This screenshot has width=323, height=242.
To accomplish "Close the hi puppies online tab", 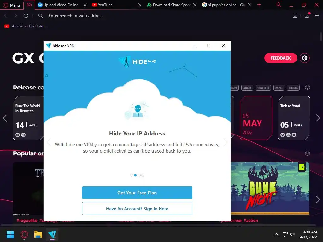I will [250, 5].
